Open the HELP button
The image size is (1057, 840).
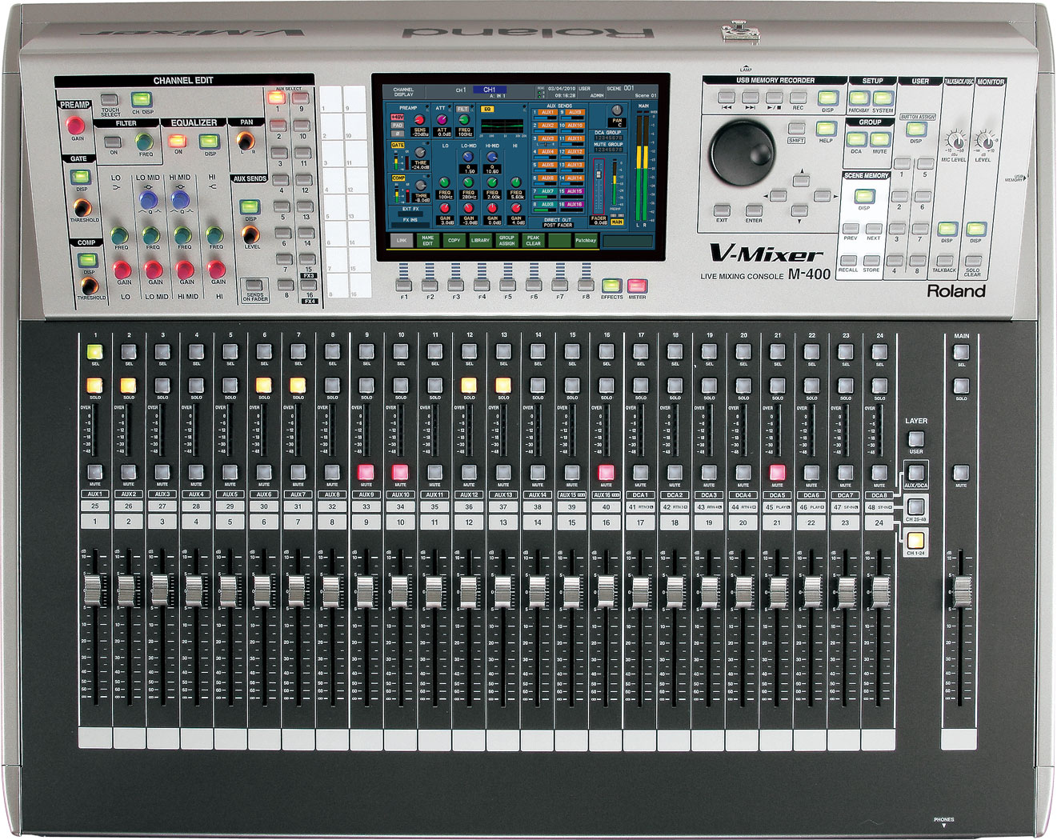coord(826,129)
